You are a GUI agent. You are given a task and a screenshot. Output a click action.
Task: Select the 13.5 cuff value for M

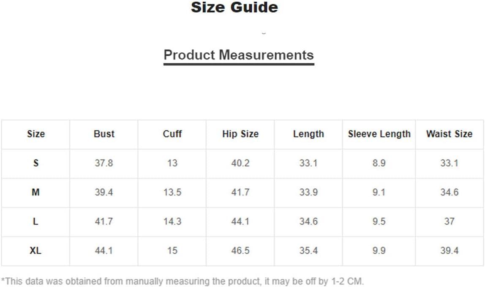pos(172,192)
